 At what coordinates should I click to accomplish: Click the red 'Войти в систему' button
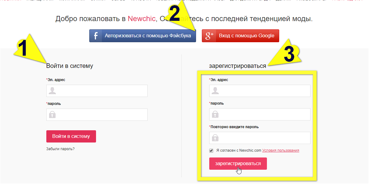click(71, 136)
